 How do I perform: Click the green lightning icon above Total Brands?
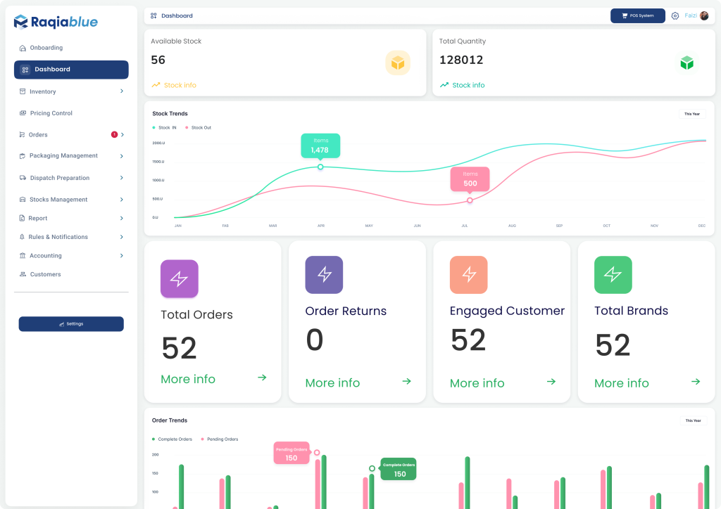(x=613, y=274)
